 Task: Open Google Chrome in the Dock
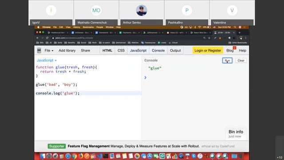[x=74, y=156]
